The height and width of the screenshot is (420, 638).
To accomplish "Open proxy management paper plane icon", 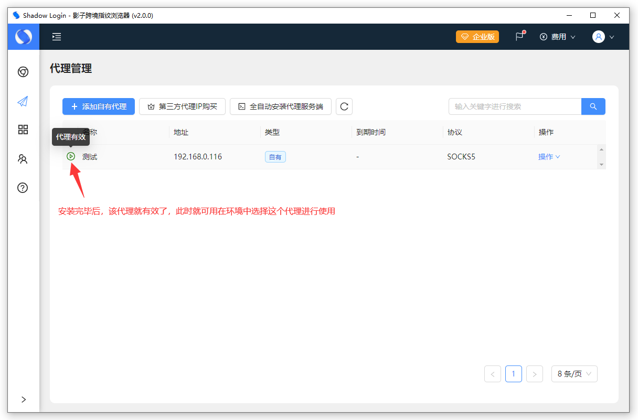I will (x=23, y=101).
